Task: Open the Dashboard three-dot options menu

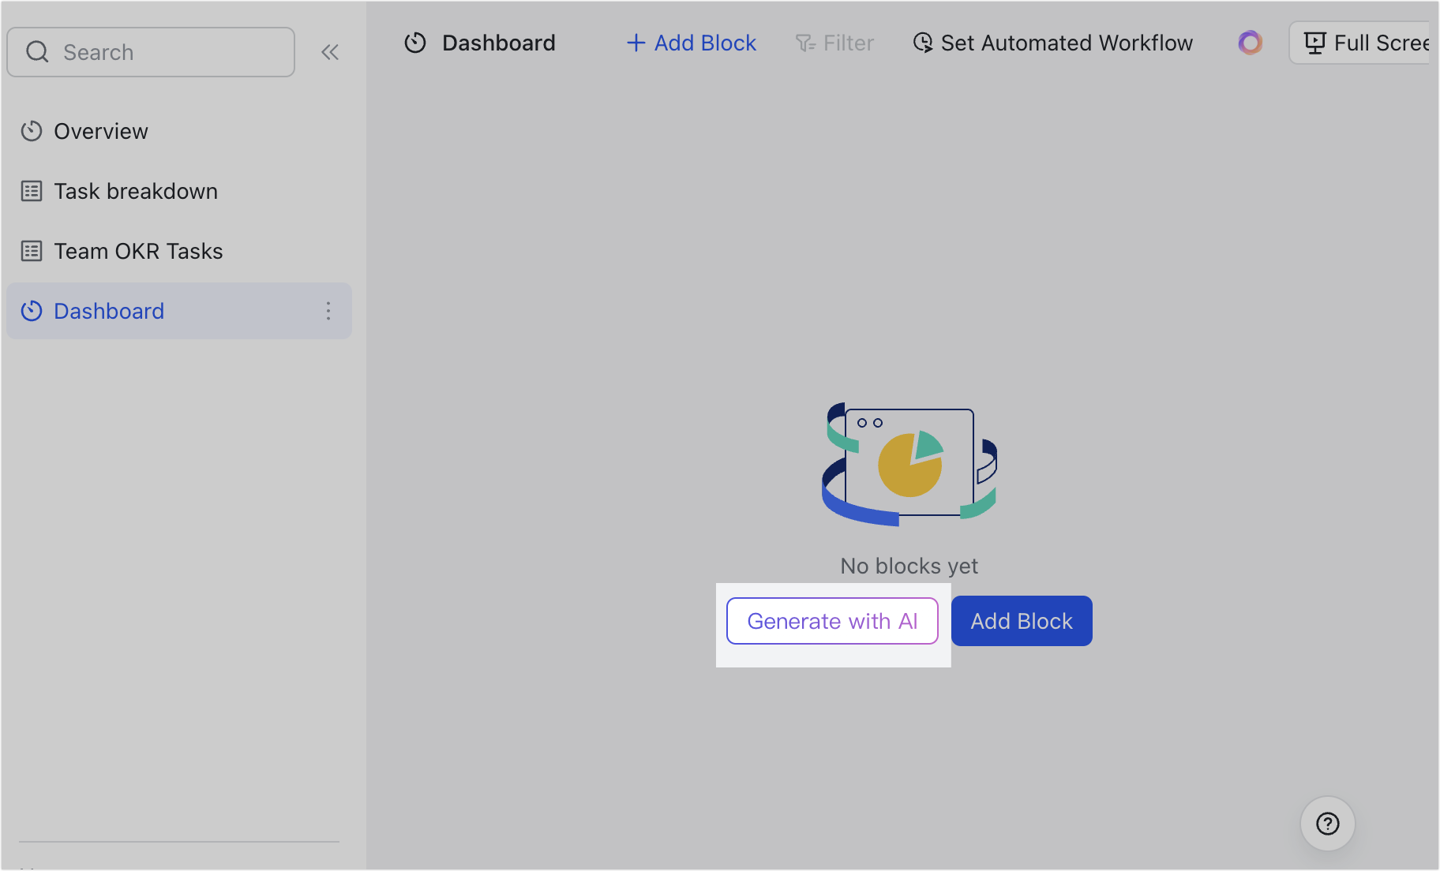Action: pyautogui.click(x=328, y=311)
